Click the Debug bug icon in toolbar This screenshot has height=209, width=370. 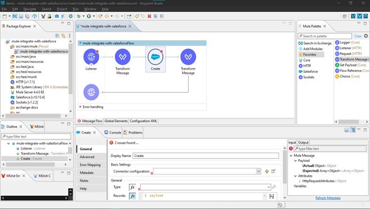click(x=79, y=16)
